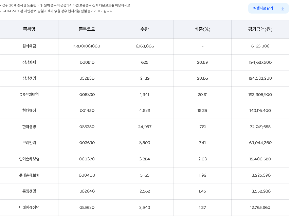Click the 종목코드 column header
This screenshot has height=218, width=292.
click(87, 29)
